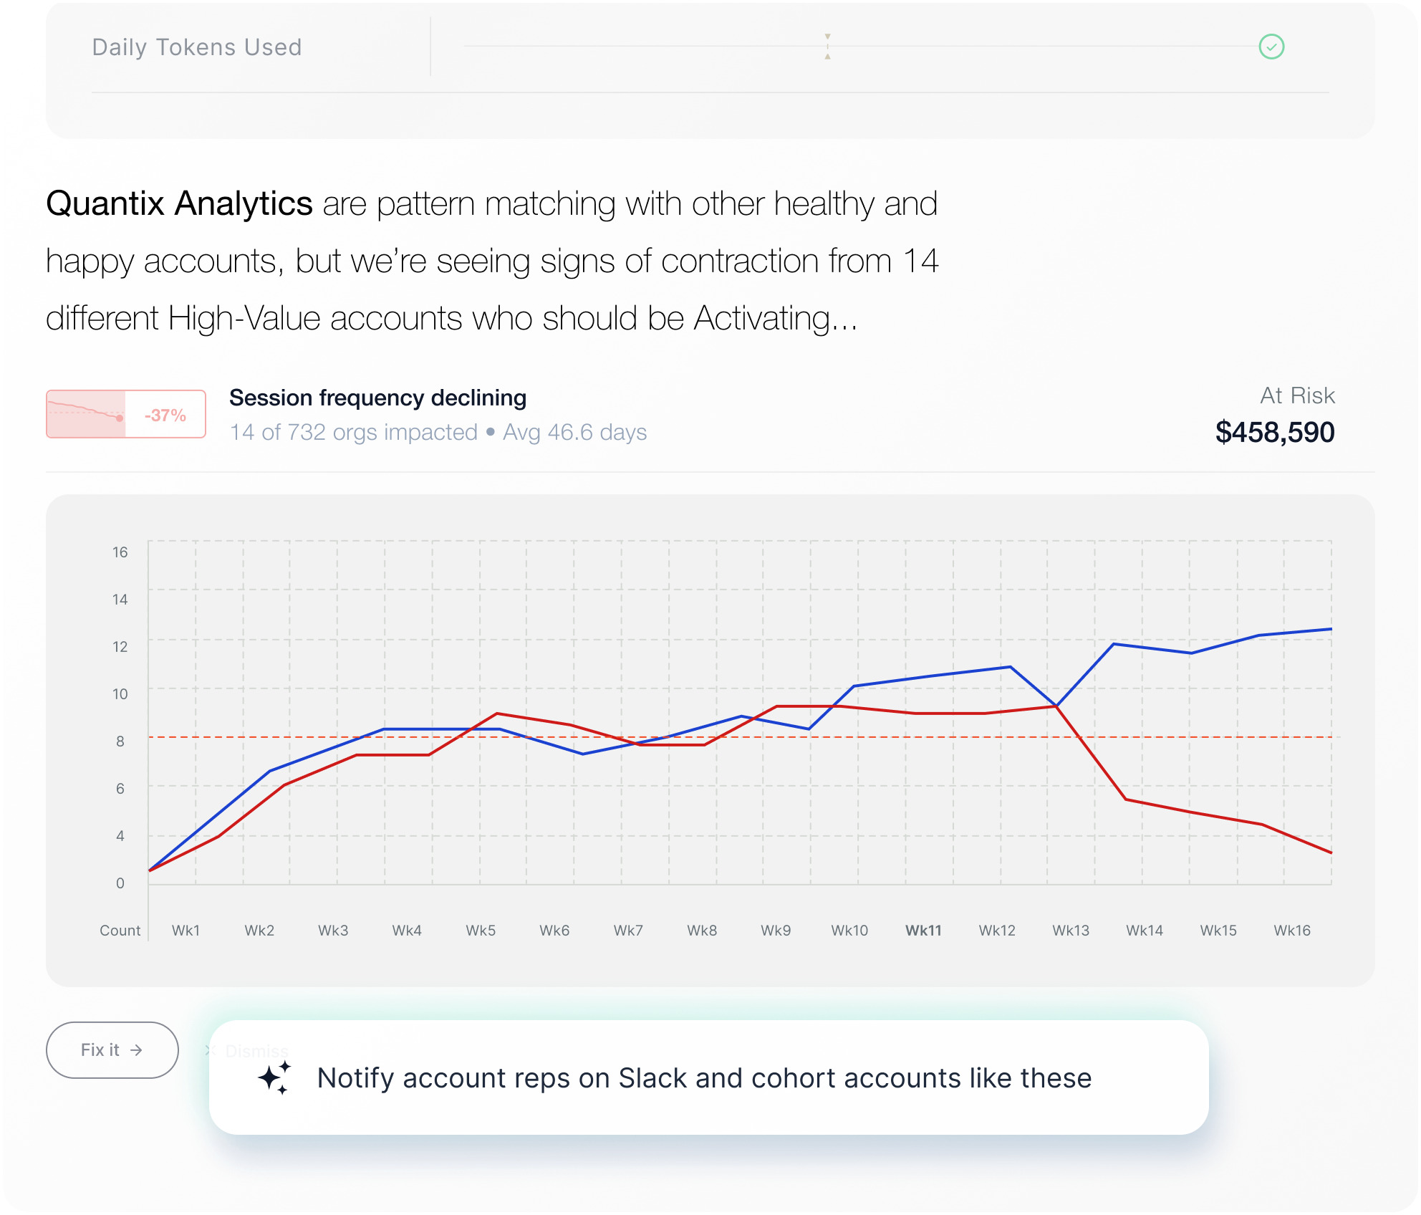This screenshot has height=1215, width=1421.
Task: Click the sparkle icon beside the Notify suggestion
Action: 275,1077
